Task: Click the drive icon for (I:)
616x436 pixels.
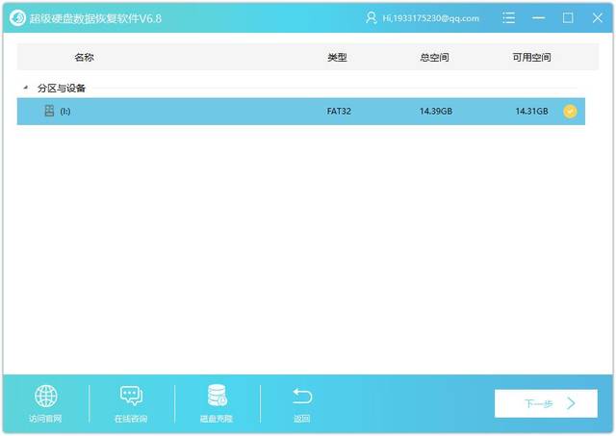Action: pyautogui.click(x=49, y=111)
